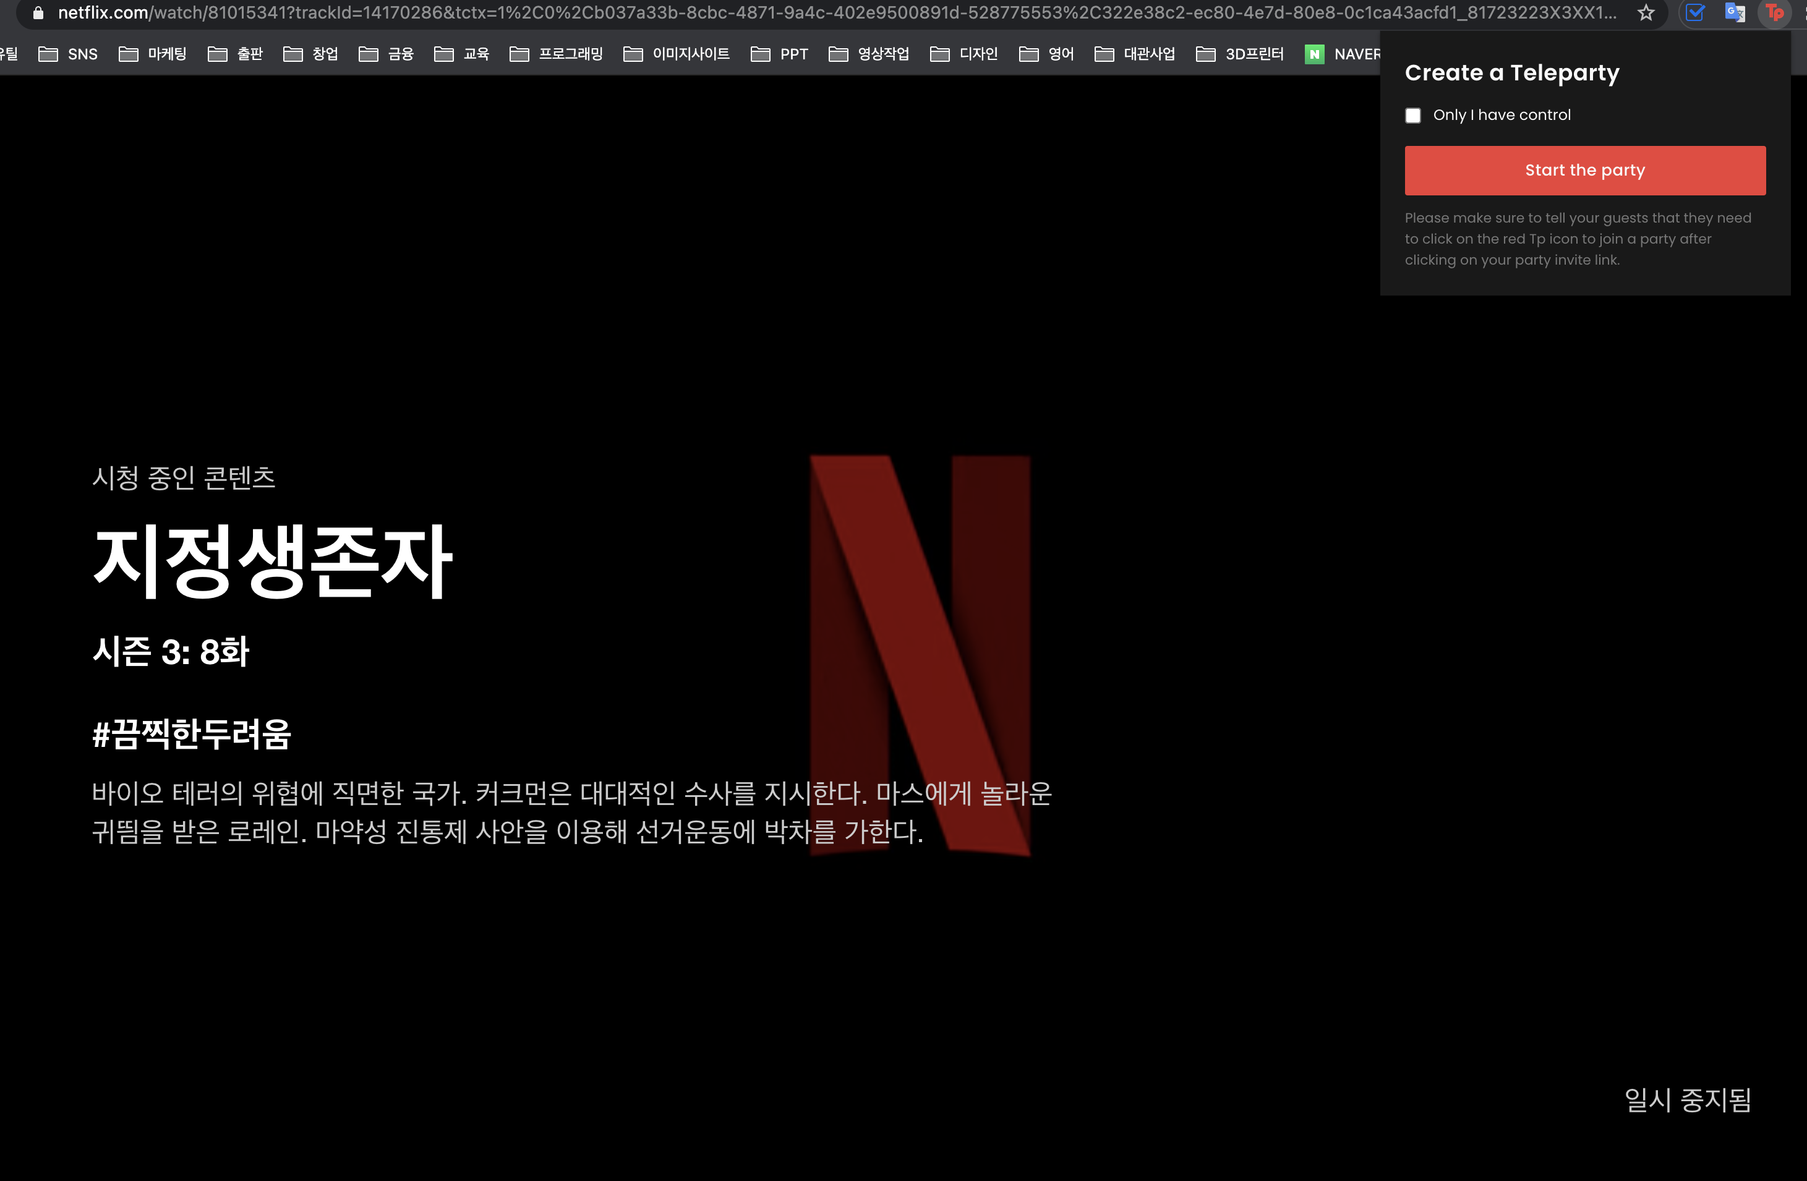Open the 마케팅 bookmark folder
This screenshot has height=1181, width=1807.
(x=153, y=54)
